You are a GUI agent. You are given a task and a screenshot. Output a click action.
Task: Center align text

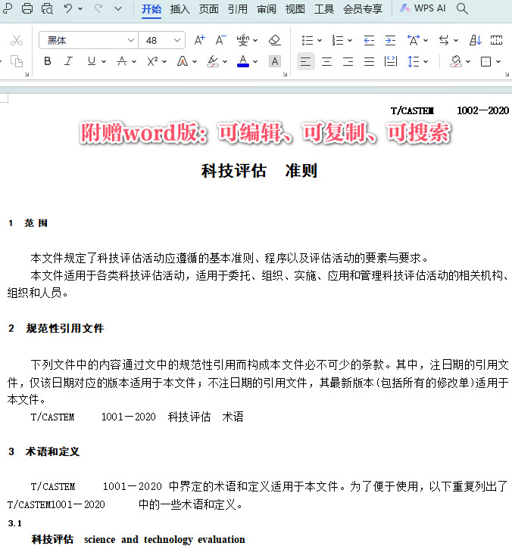click(327, 61)
